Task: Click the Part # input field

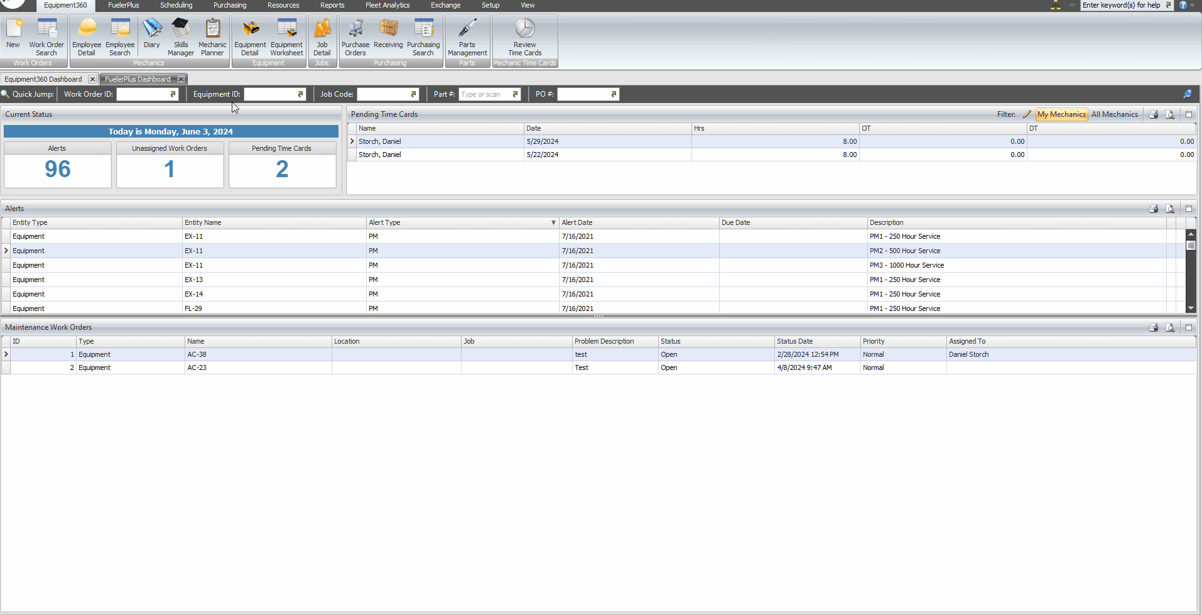Action: tap(484, 94)
